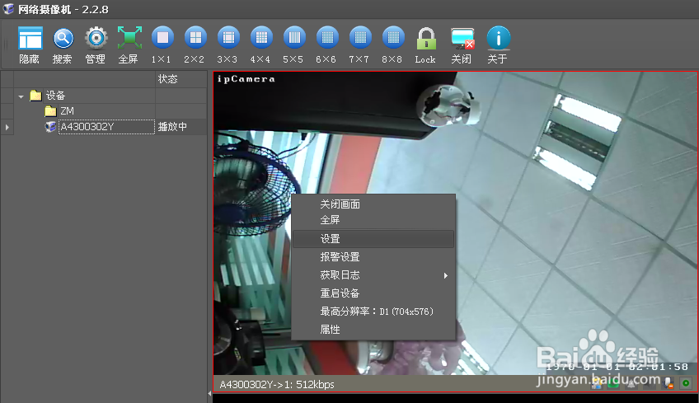
Task: Click the Lock padlock icon
Action: tap(426, 39)
